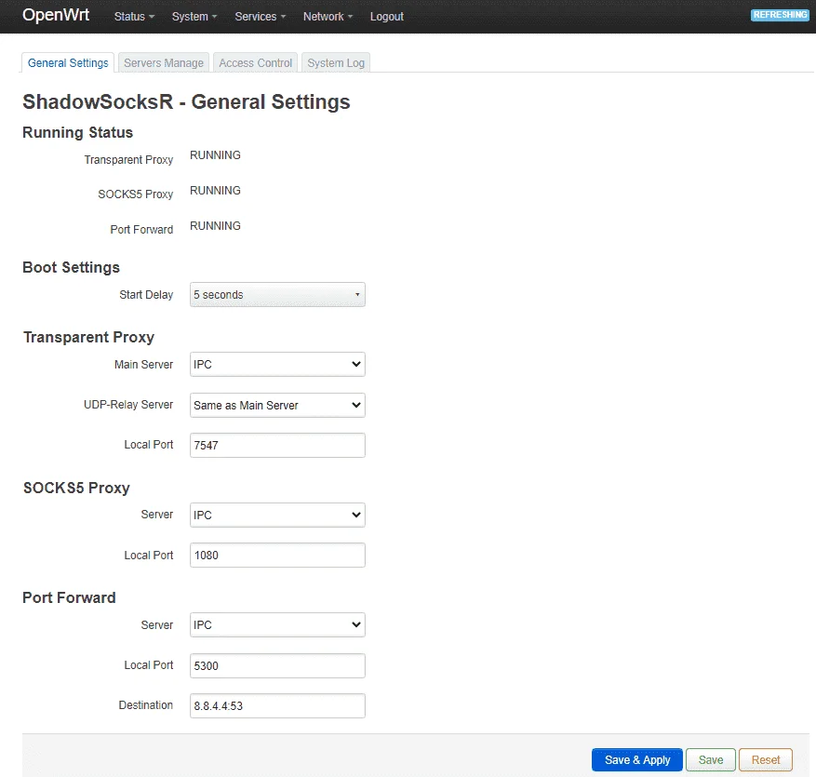Open the Network menu
The image size is (816, 777).
pos(328,17)
